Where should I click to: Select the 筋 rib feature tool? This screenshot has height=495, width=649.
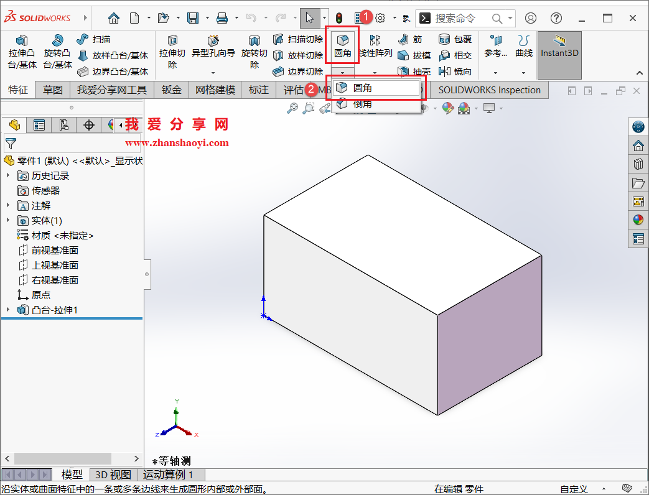tap(411, 39)
